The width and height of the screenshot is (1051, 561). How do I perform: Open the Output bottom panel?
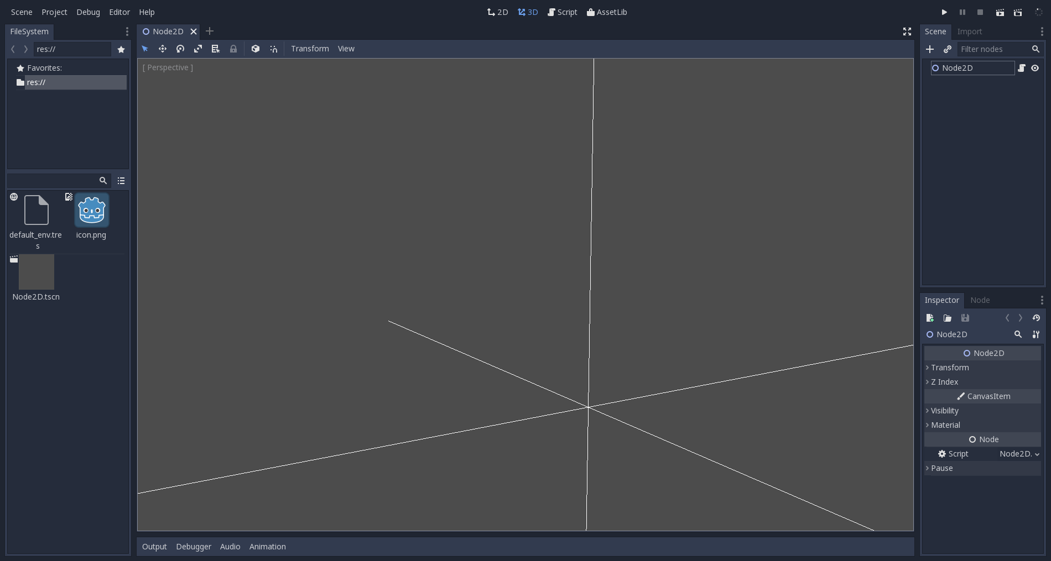coord(154,547)
